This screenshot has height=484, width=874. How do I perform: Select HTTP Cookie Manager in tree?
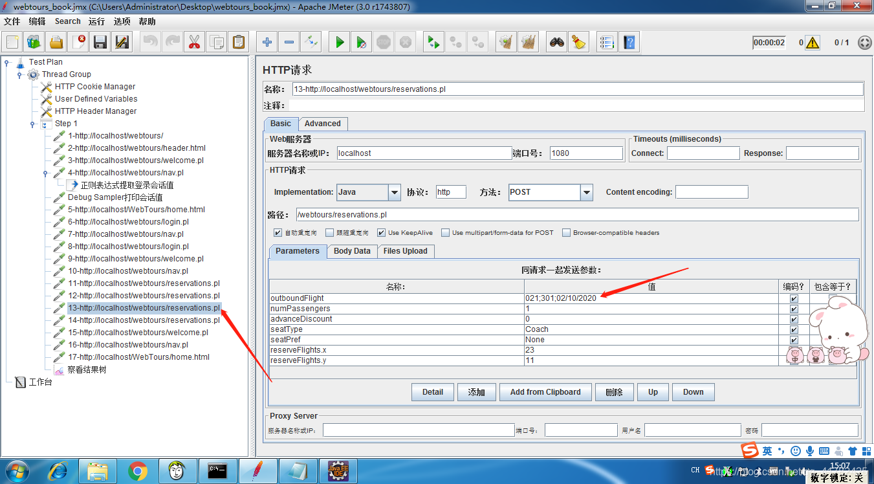pyautogui.click(x=95, y=87)
